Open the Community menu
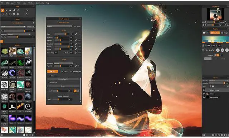 click(40, 3)
